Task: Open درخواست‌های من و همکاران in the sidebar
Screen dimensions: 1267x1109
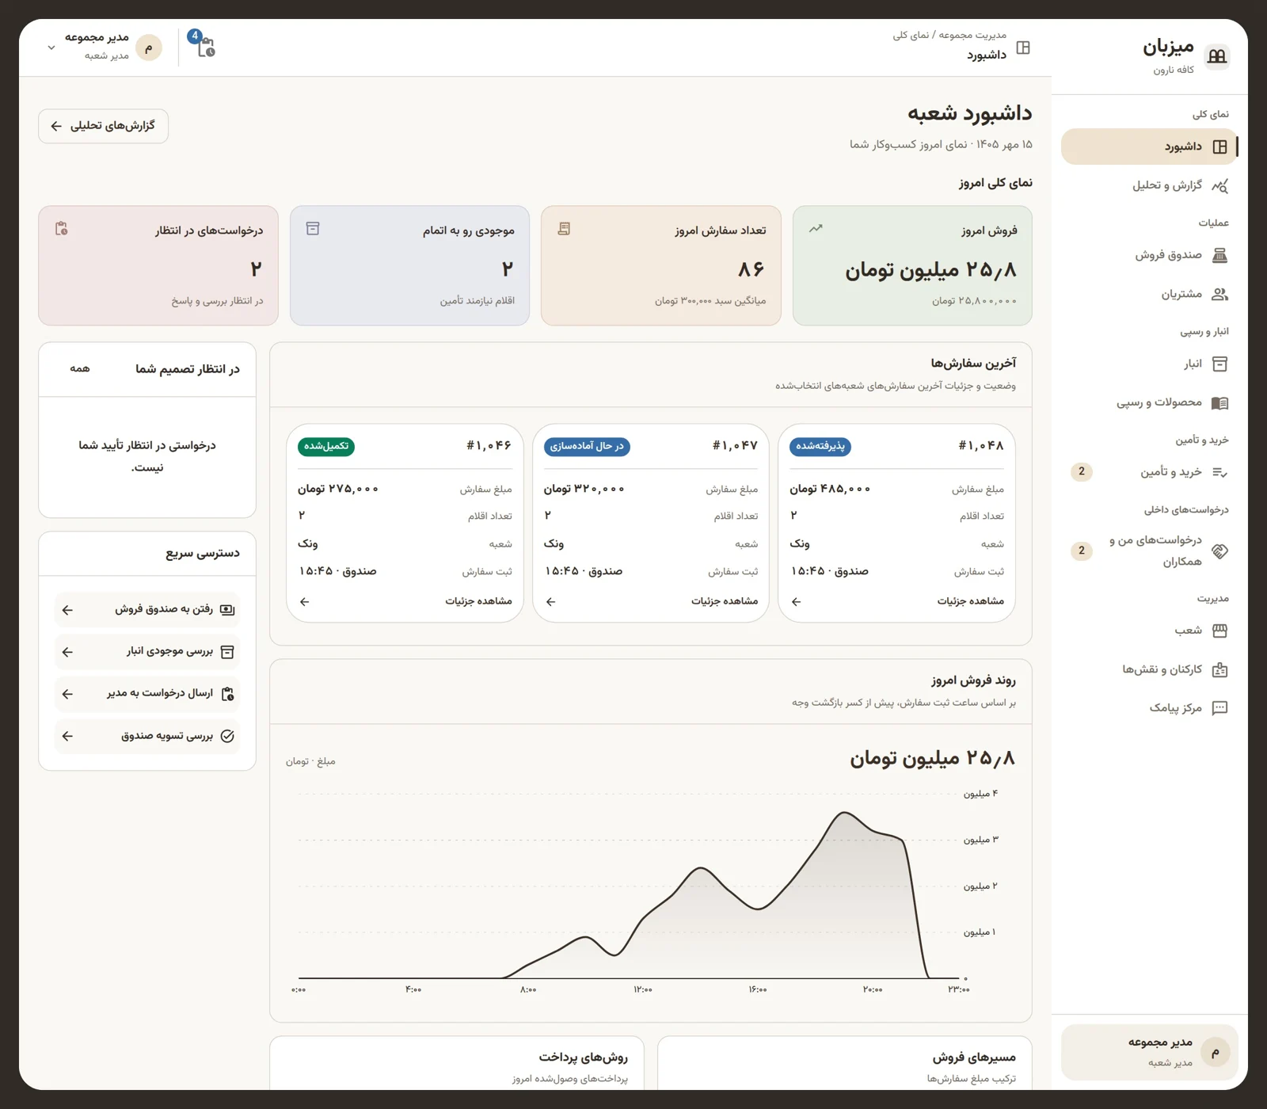Action: coord(1149,551)
